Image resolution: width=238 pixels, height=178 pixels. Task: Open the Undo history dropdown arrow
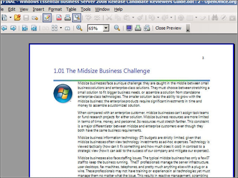coord(158,18)
